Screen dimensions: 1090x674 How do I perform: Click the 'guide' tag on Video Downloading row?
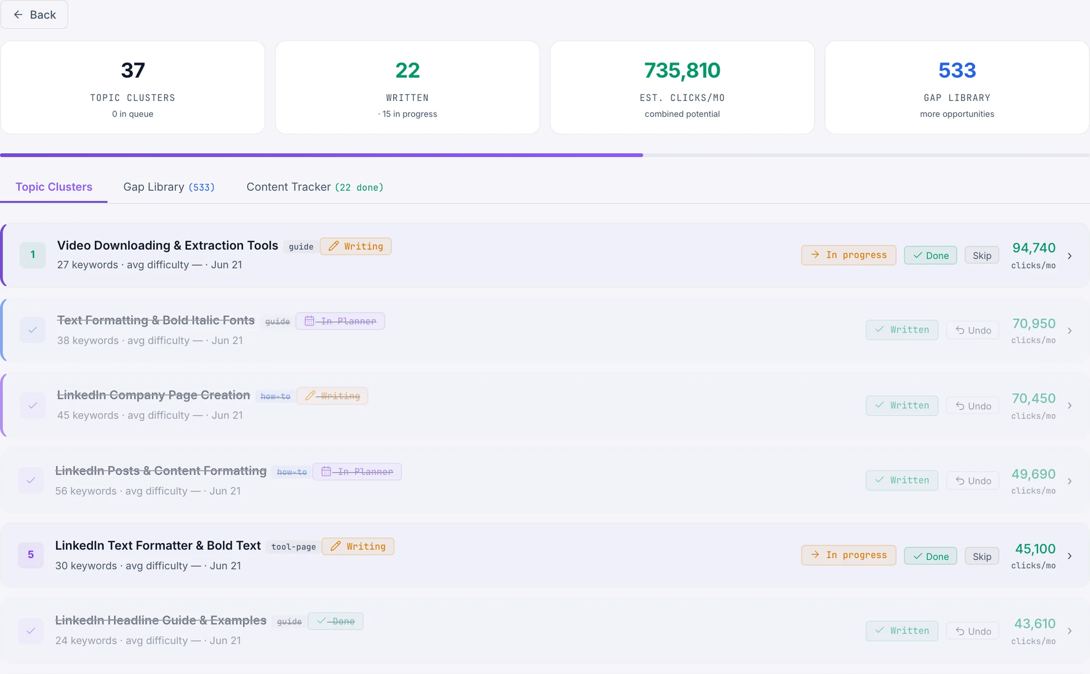[301, 247]
